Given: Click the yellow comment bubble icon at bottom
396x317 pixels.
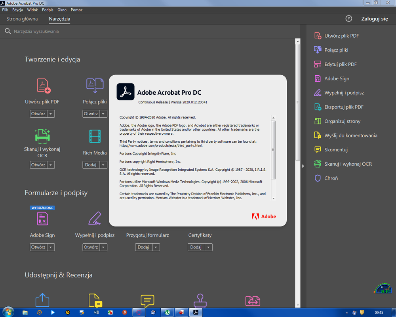Looking at the screenshot, I should pyautogui.click(x=147, y=301).
